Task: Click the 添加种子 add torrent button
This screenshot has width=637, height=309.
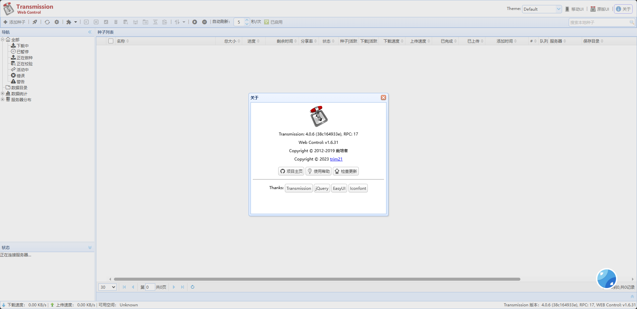Action: (14, 22)
